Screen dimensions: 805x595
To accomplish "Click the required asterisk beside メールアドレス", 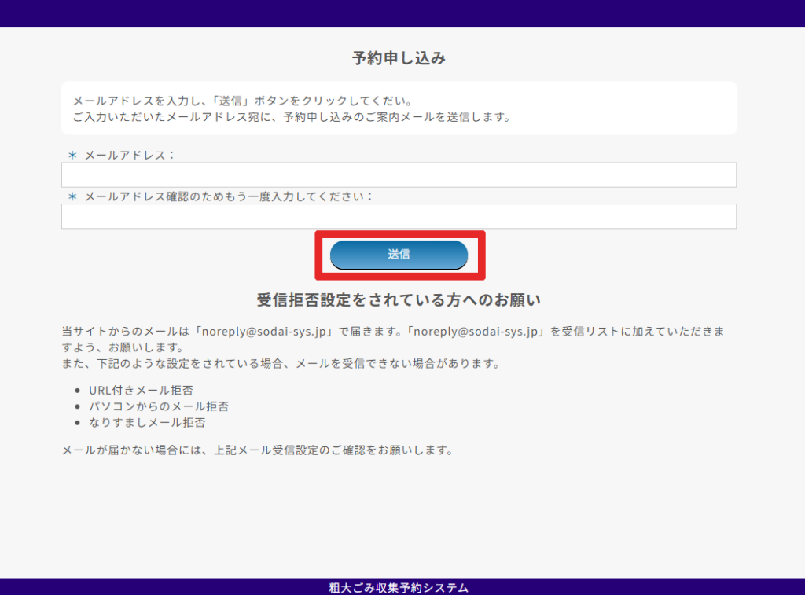I will (72, 156).
